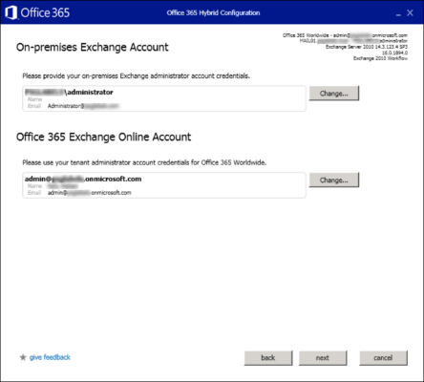Click the on-premises Administrator email value
The image size is (424, 382).
[x=83, y=106]
